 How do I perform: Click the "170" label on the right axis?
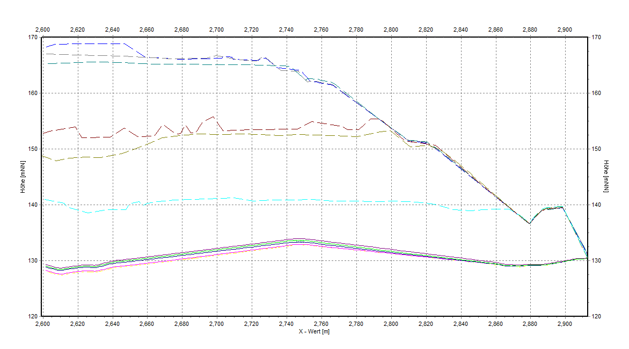pos(596,37)
